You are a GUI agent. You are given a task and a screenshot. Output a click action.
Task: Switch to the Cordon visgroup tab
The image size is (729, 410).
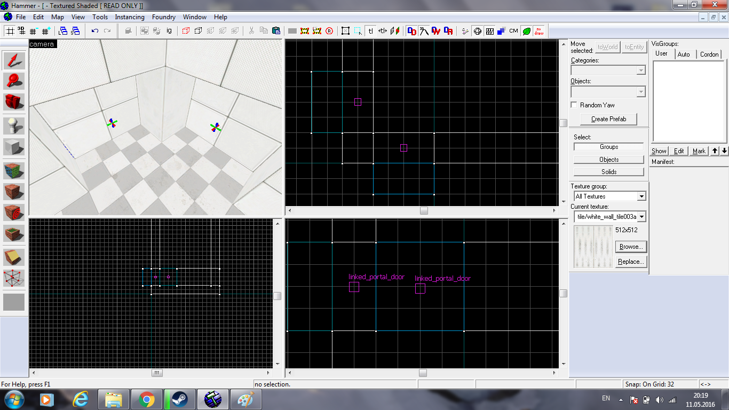click(709, 54)
